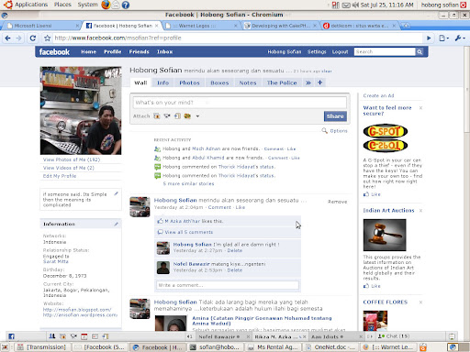Click Remove on the status post

click(337, 202)
